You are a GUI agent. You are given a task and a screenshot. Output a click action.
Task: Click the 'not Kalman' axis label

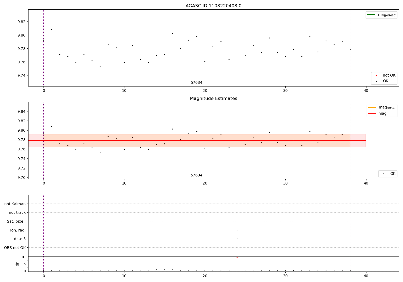coord(15,204)
